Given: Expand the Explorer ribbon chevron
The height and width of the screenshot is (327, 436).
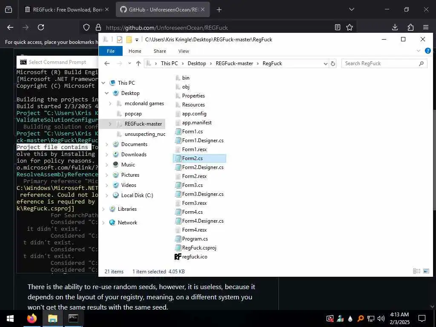Looking at the screenshot, I should [419, 51].
